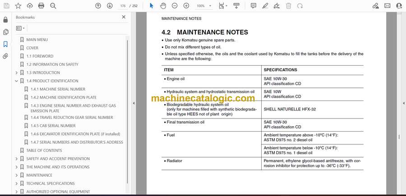406x196 pixels.
Task: Expand the TECHNICAL SPECIFICATIONS bookmark
Action: coord(17,183)
